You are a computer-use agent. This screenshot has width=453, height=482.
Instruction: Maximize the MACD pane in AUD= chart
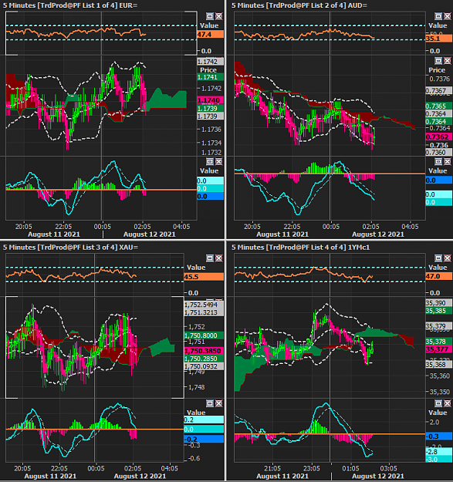pyautogui.click(x=438, y=161)
